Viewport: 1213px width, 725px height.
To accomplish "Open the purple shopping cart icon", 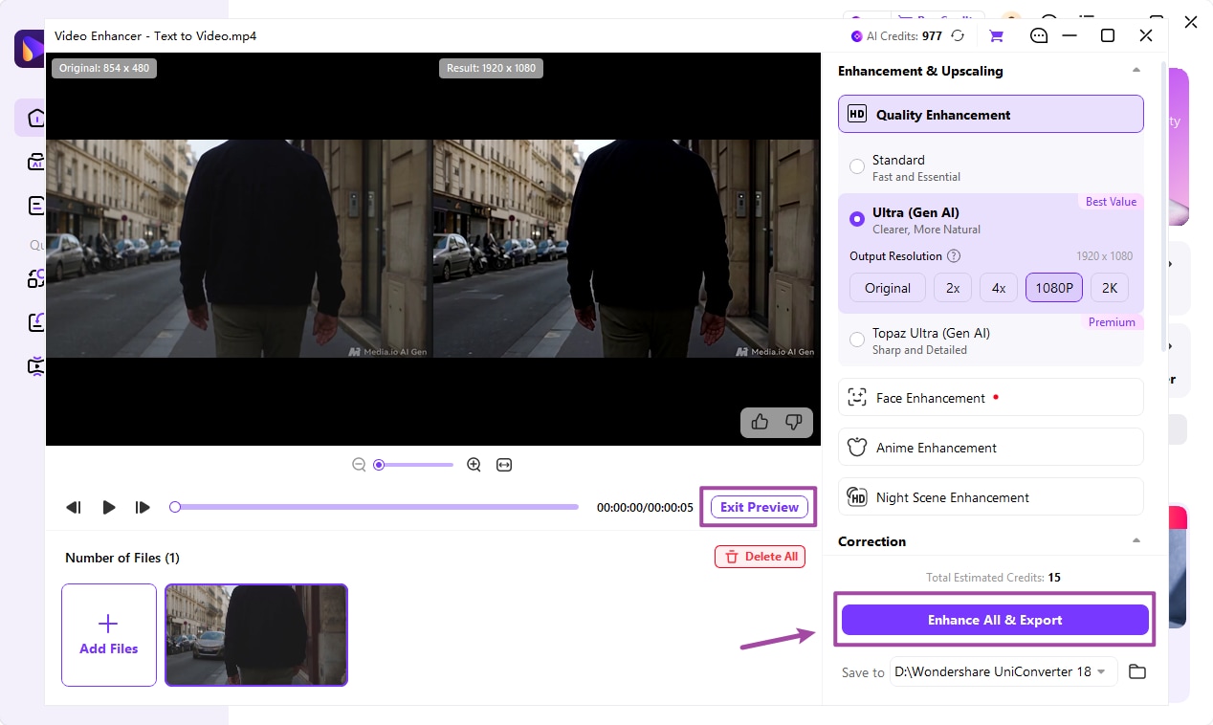I will click(x=996, y=35).
